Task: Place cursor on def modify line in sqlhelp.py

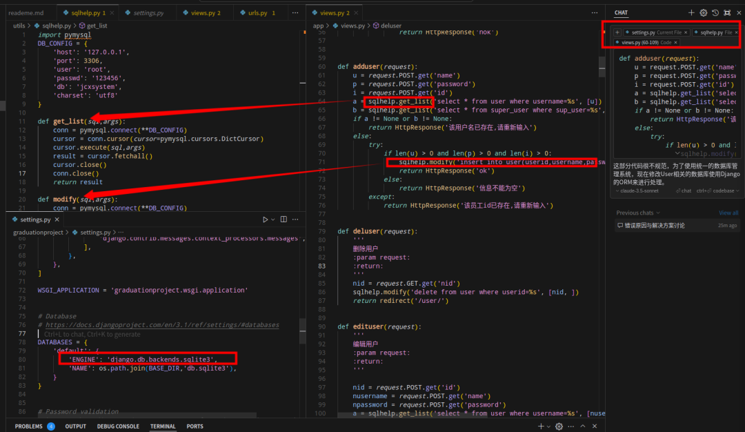Action: (77, 199)
